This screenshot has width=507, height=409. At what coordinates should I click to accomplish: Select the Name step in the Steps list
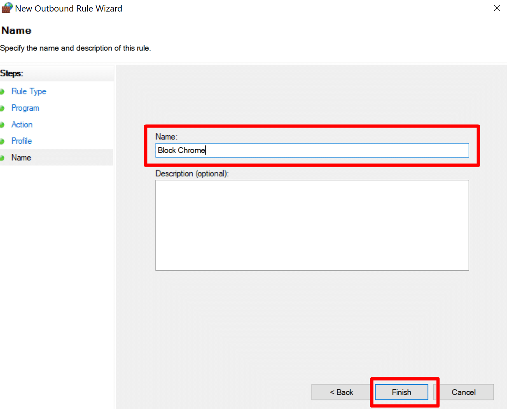pos(21,158)
